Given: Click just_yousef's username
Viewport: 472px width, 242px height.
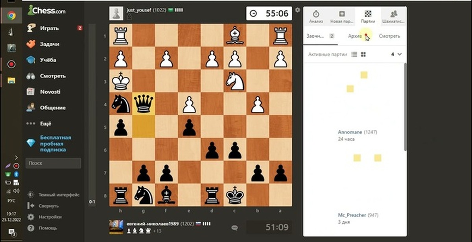Looking at the screenshot, I should point(140,10).
